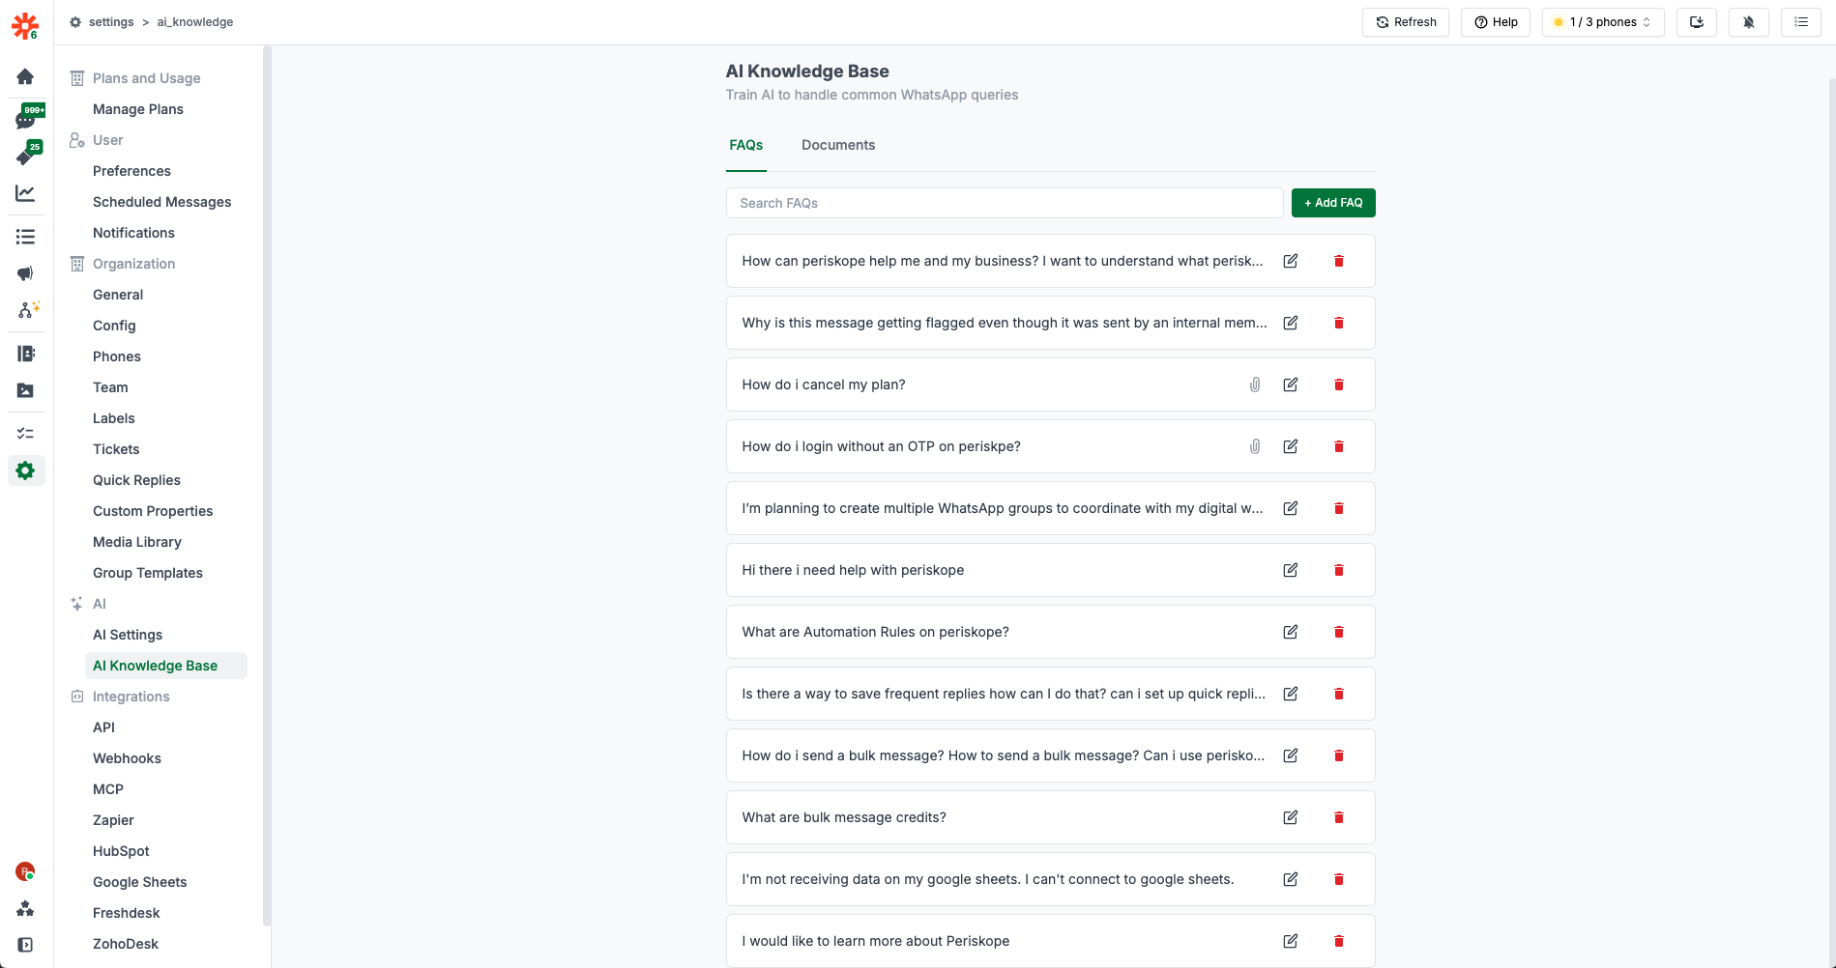1836x968 pixels.
Task: Open the home icon in left rail
Action: click(25, 76)
